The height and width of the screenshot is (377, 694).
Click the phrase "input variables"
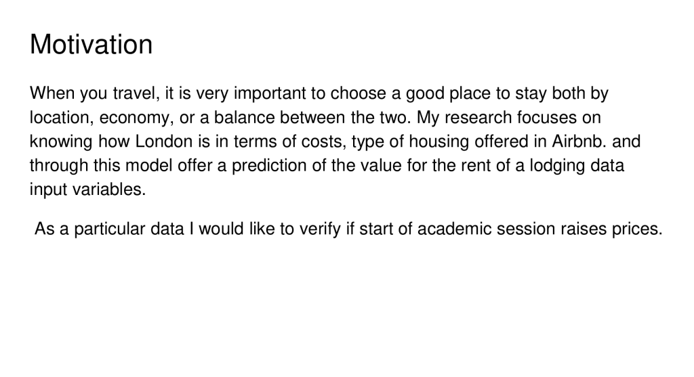click(x=87, y=190)
